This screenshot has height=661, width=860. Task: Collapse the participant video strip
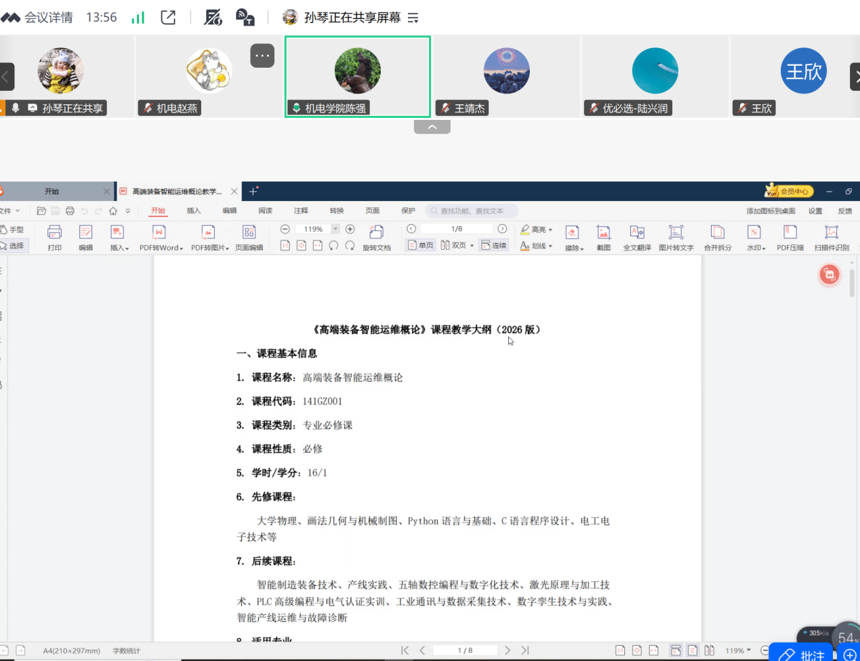[432, 127]
